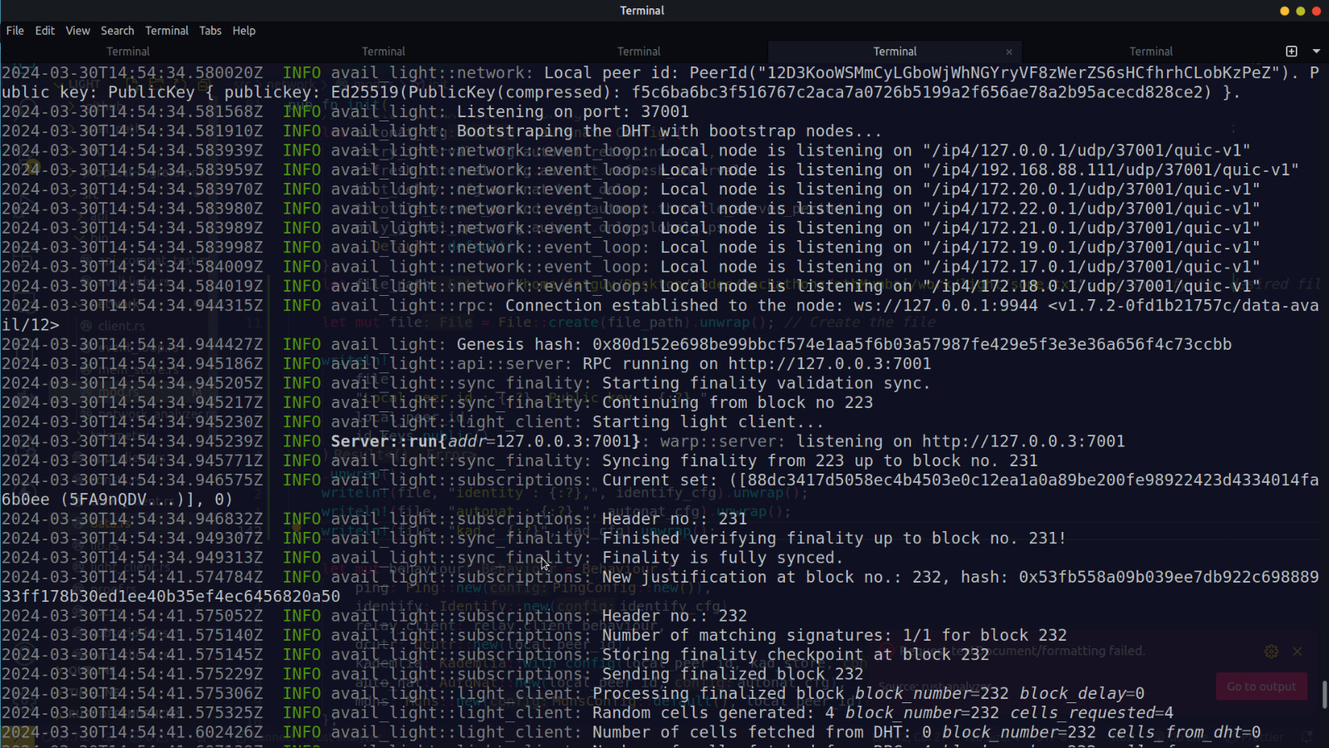The image size is (1329, 748).
Task: Click 'Server::run{addr=127.0.0.3:7001}' text
Action: click(486, 441)
